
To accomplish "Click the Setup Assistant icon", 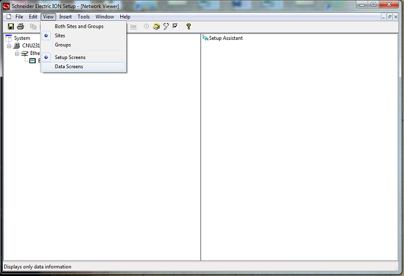I will [x=205, y=38].
